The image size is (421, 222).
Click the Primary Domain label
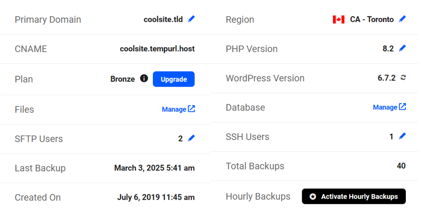point(48,20)
